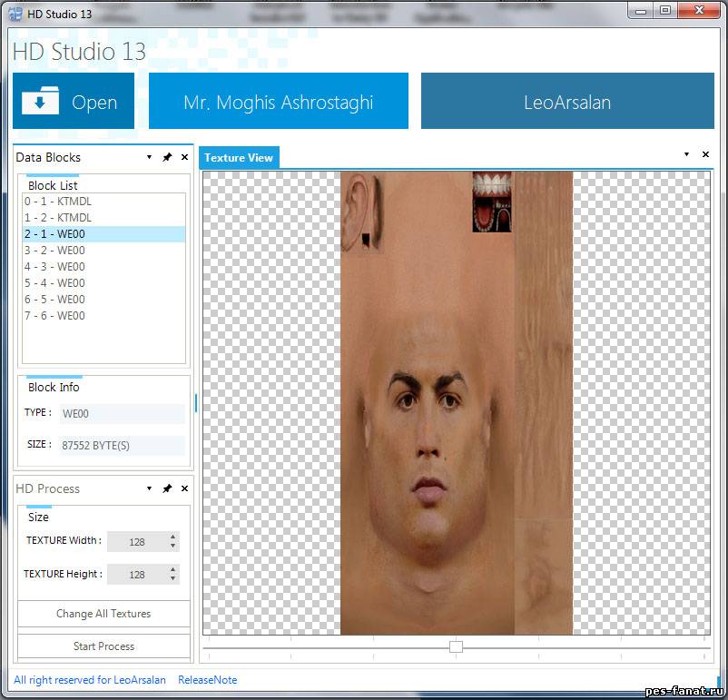Select block 3 - 2 - WE00
This screenshot has height=700, width=728.
click(54, 251)
